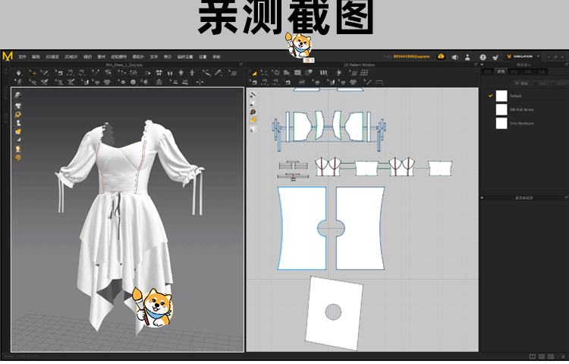
Task: Click the garment display shirt icon in 3D viewport
Action: click(17, 105)
